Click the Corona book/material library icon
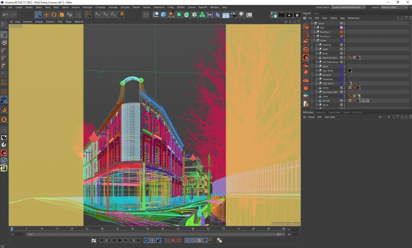Image resolution: width=412 pixels, height=248 pixels. 306,41
